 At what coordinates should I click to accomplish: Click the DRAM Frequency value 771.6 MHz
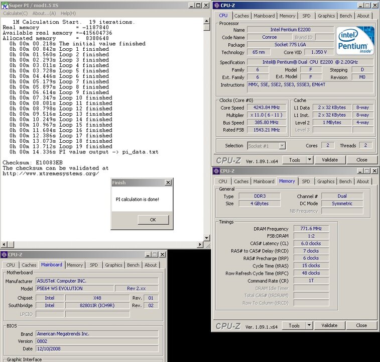tap(311, 228)
